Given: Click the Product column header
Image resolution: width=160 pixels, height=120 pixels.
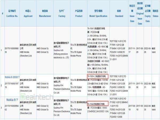Looking at the screenshot, I should pyautogui.click(x=78, y=13).
